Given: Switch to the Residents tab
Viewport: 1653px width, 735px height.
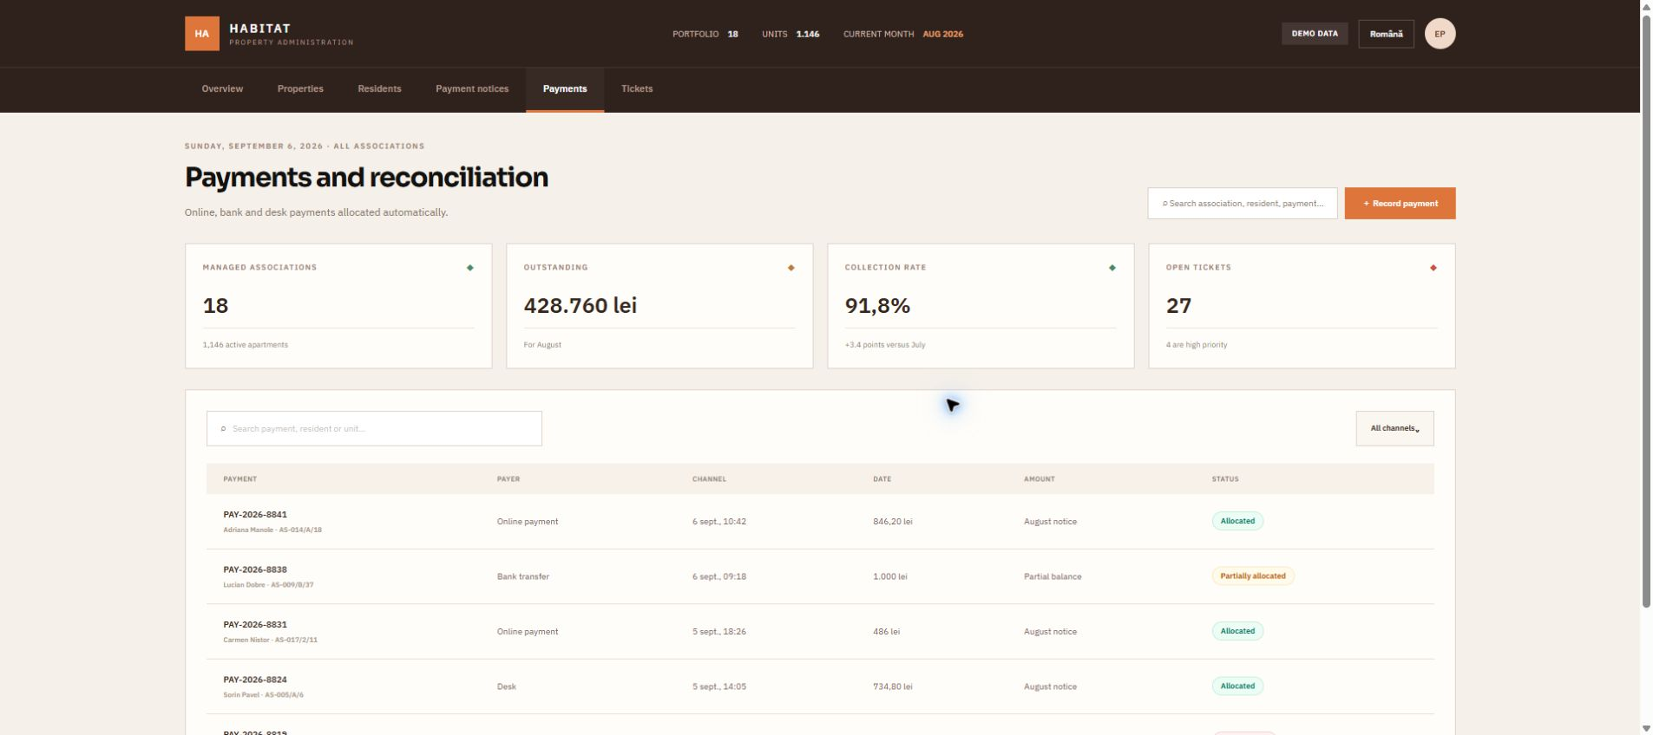Looking at the screenshot, I should click(379, 88).
